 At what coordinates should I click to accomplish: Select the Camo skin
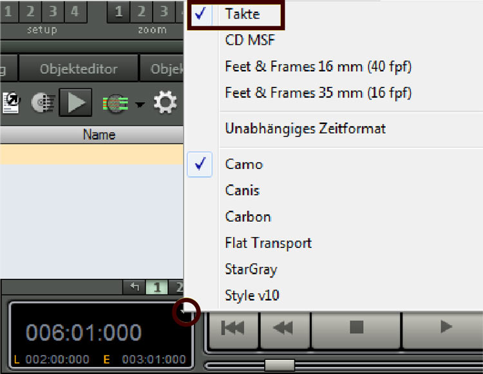243,165
